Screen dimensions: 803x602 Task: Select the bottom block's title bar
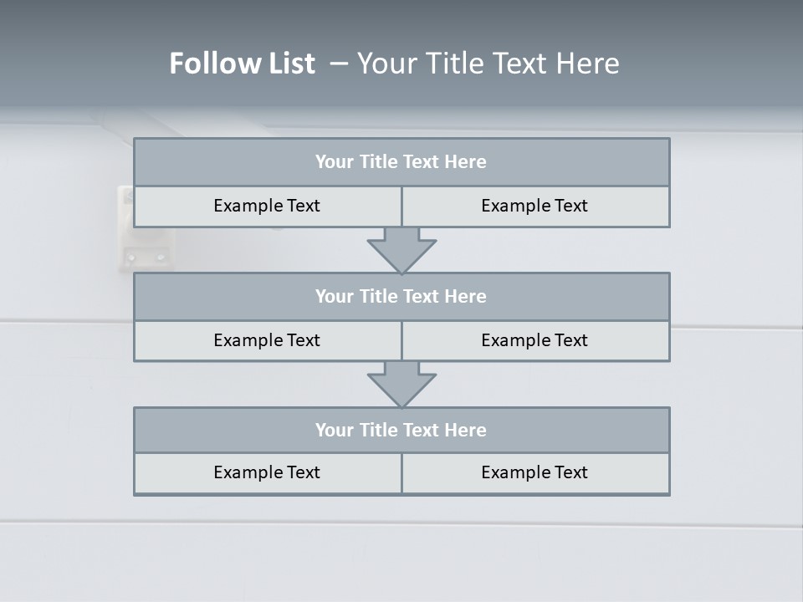pos(401,431)
